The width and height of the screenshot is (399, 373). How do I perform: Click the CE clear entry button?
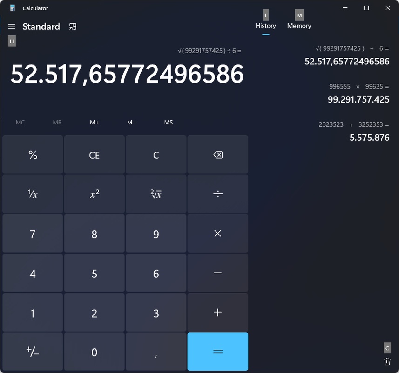tap(95, 155)
